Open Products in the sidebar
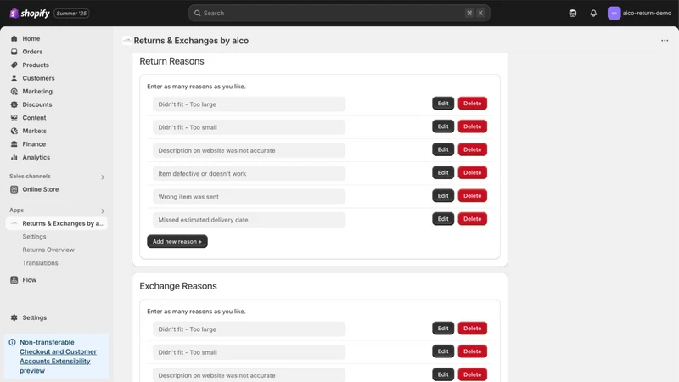This screenshot has height=382, width=679. pyautogui.click(x=36, y=65)
